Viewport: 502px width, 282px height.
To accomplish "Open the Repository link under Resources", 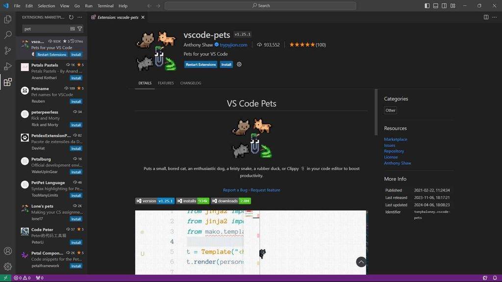I will [394, 151].
